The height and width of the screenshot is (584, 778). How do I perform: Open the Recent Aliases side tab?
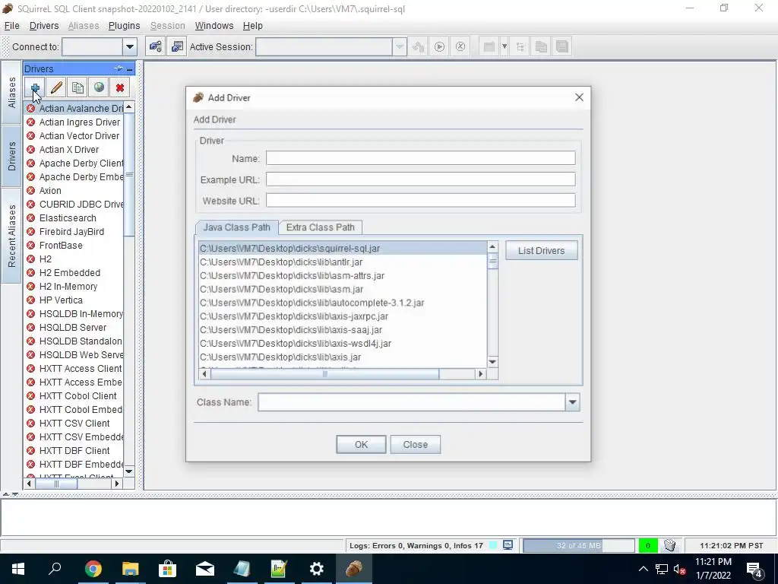[x=11, y=236]
